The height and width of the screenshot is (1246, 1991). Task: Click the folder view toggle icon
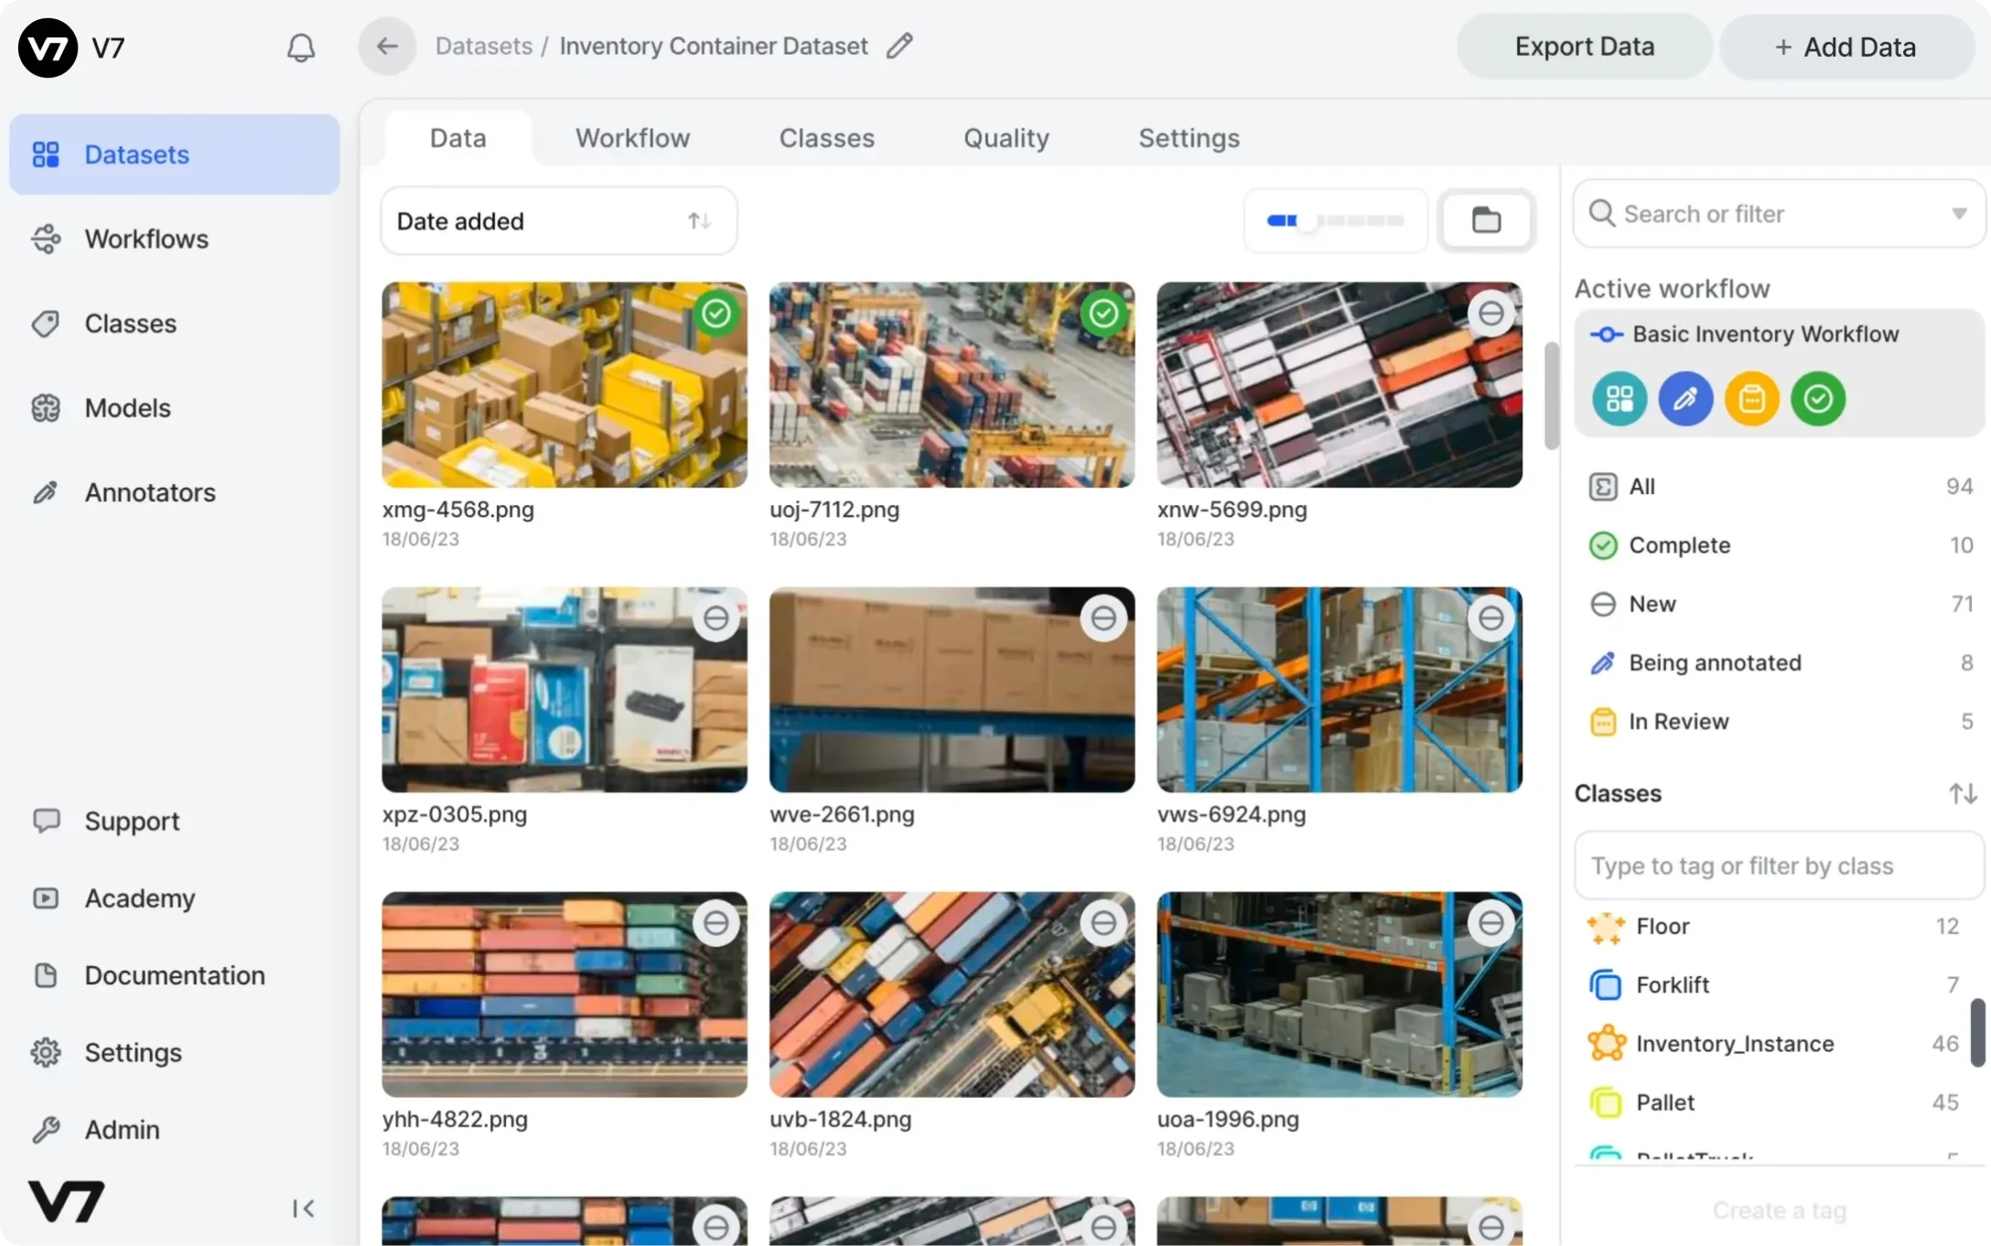1489,220
